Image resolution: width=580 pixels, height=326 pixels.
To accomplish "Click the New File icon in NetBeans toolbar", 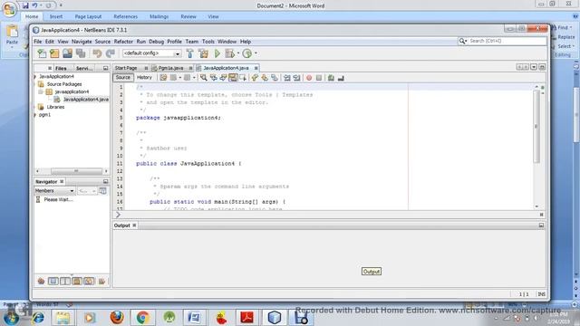I will 42,53.
